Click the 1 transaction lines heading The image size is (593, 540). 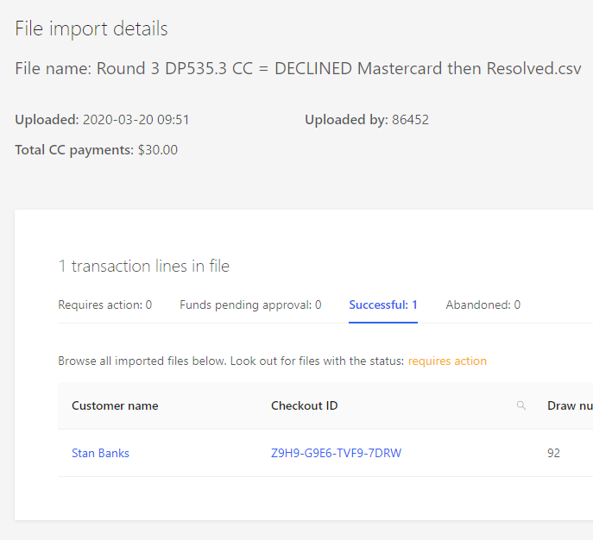pyautogui.click(x=143, y=267)
